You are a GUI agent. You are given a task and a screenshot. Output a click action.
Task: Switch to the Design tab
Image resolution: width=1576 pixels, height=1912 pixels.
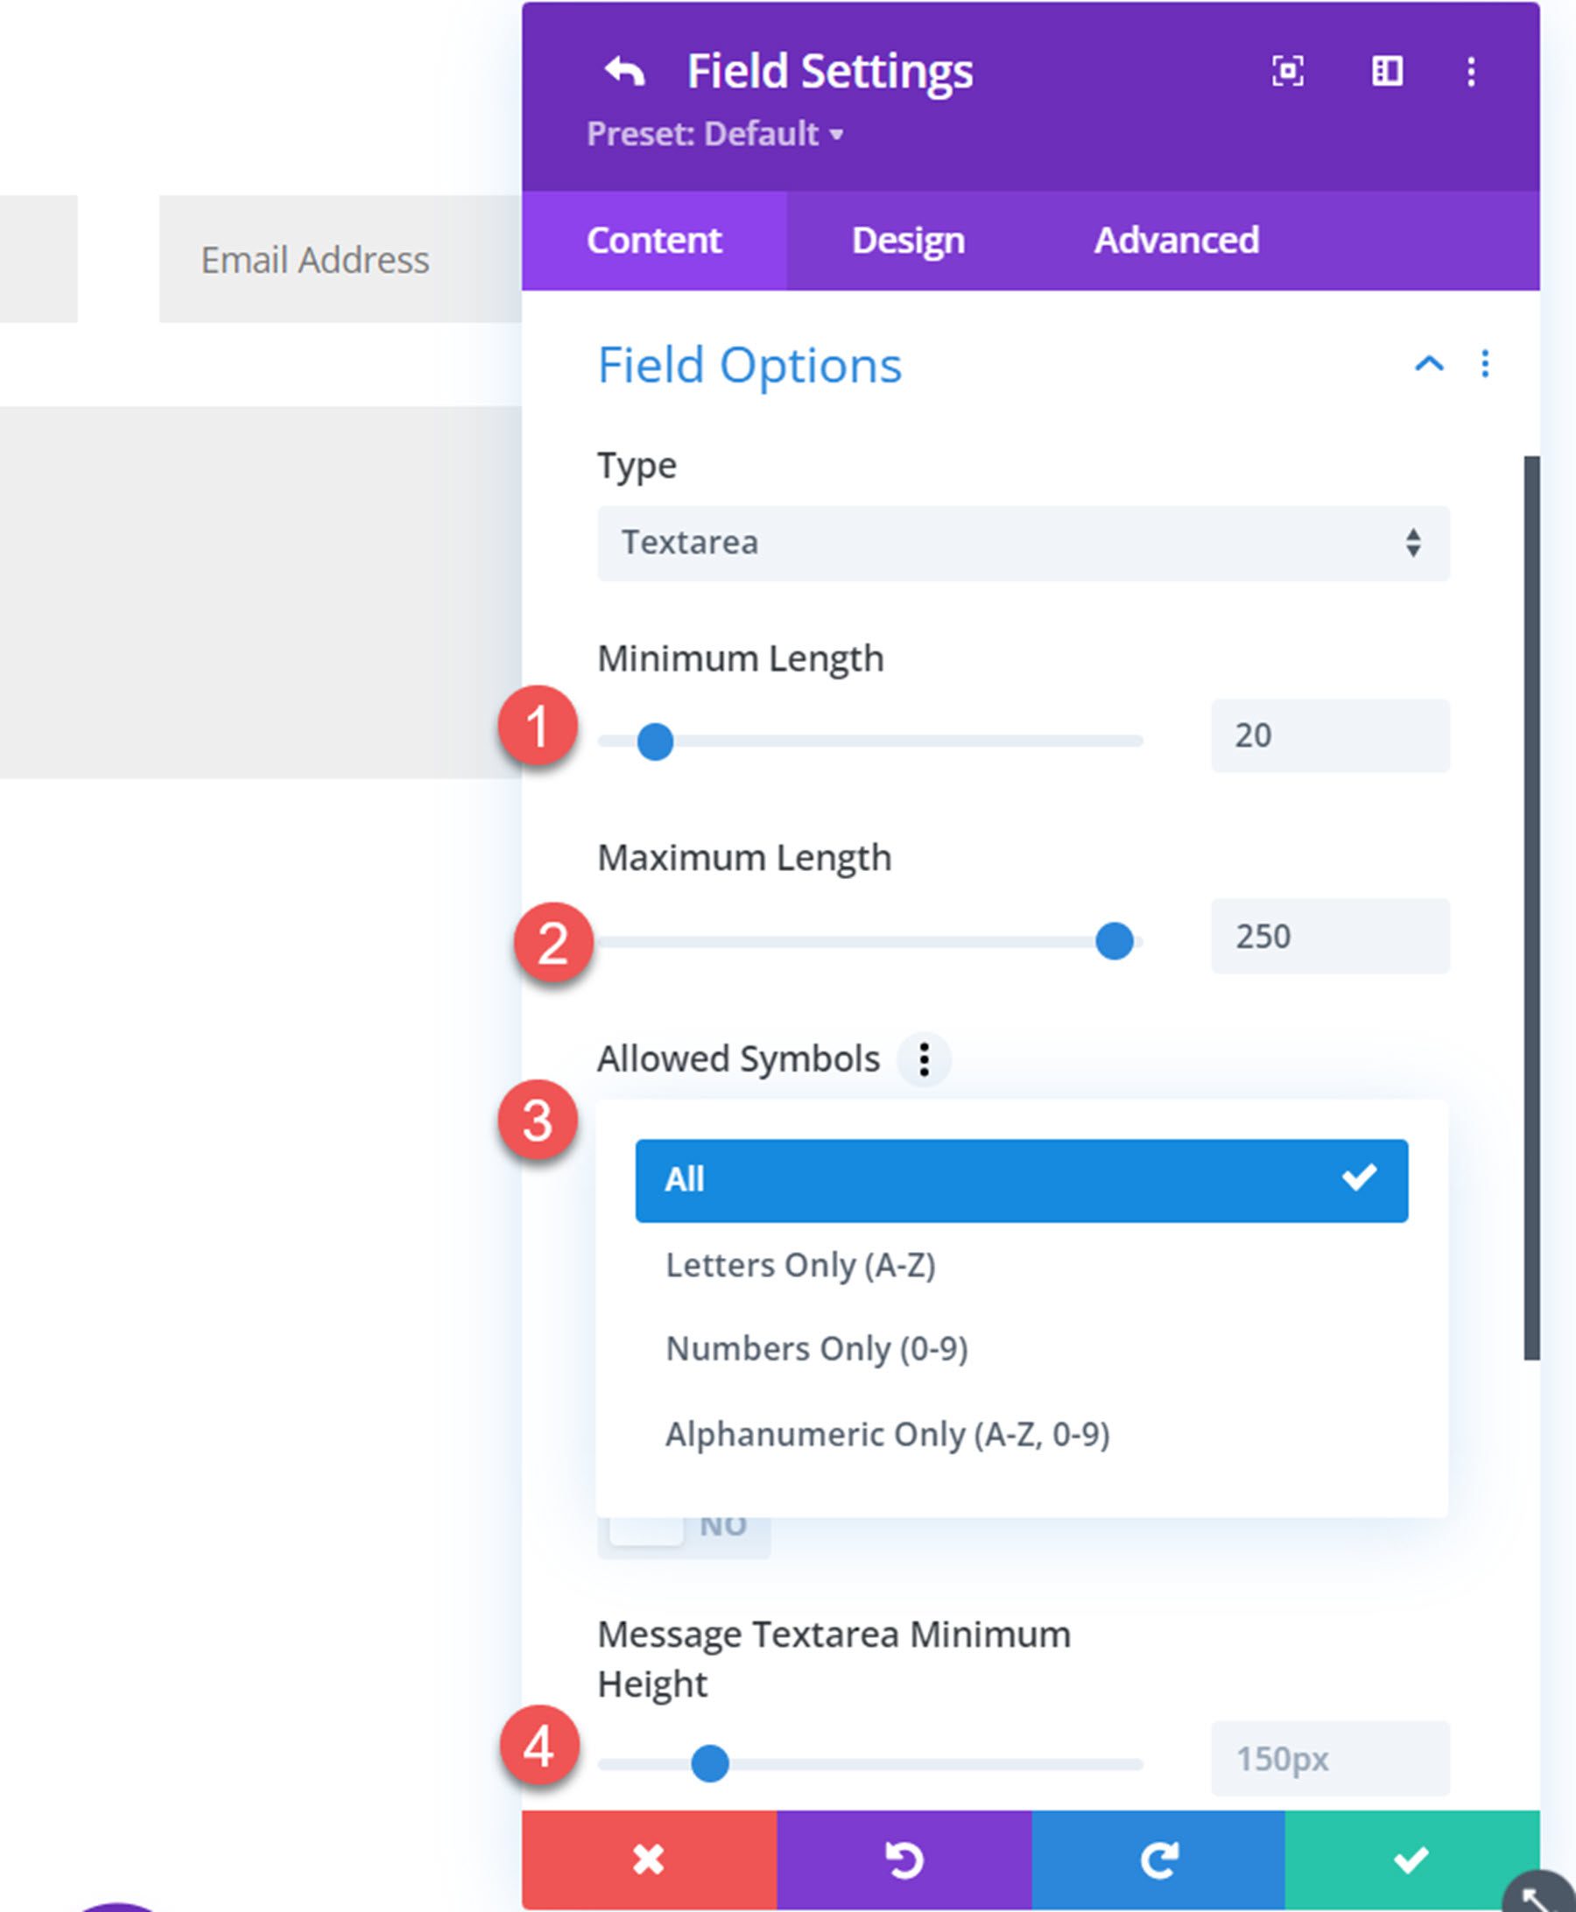908,241
